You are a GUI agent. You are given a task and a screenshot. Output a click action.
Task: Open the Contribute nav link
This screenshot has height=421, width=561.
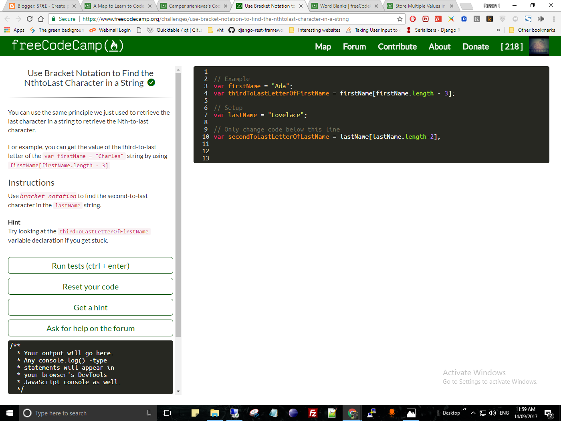pos(397,47)
